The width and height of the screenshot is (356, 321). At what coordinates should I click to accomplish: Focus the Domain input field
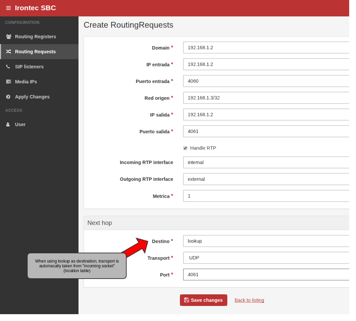(x=266, y=48)
